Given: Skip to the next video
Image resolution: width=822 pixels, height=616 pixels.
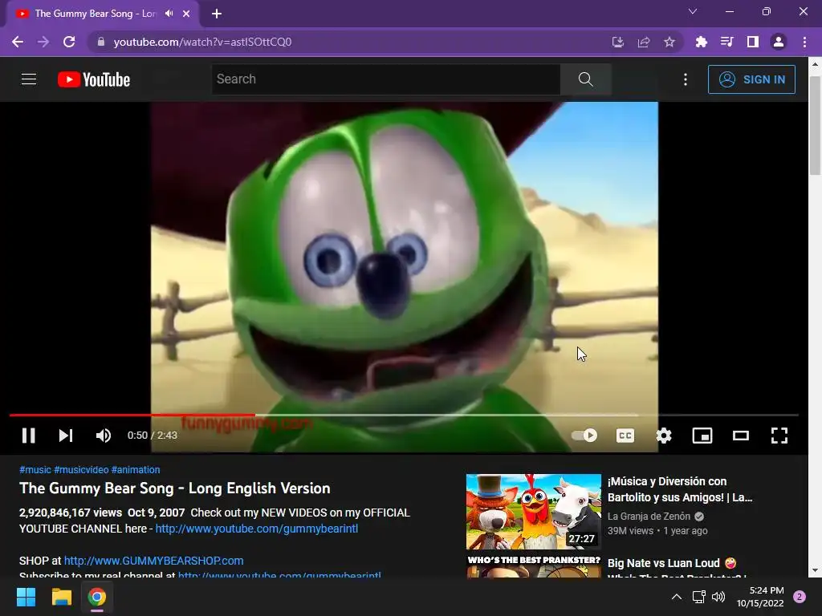Looking at the screenshot, I should tap(66, 436).
